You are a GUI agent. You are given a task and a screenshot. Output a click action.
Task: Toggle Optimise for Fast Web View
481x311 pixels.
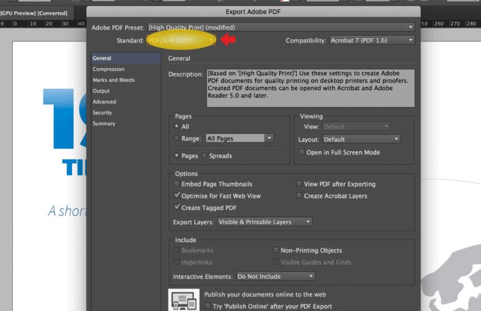tap(177, 195)
